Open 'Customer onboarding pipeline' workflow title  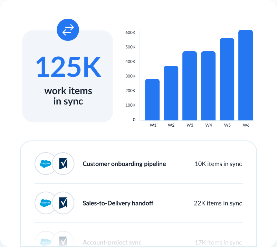[x=124, y=164]
